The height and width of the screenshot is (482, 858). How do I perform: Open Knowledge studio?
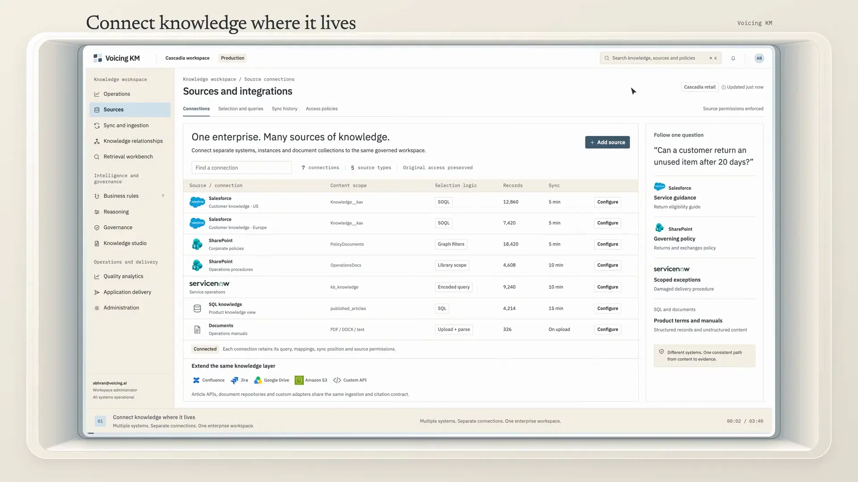130,243
